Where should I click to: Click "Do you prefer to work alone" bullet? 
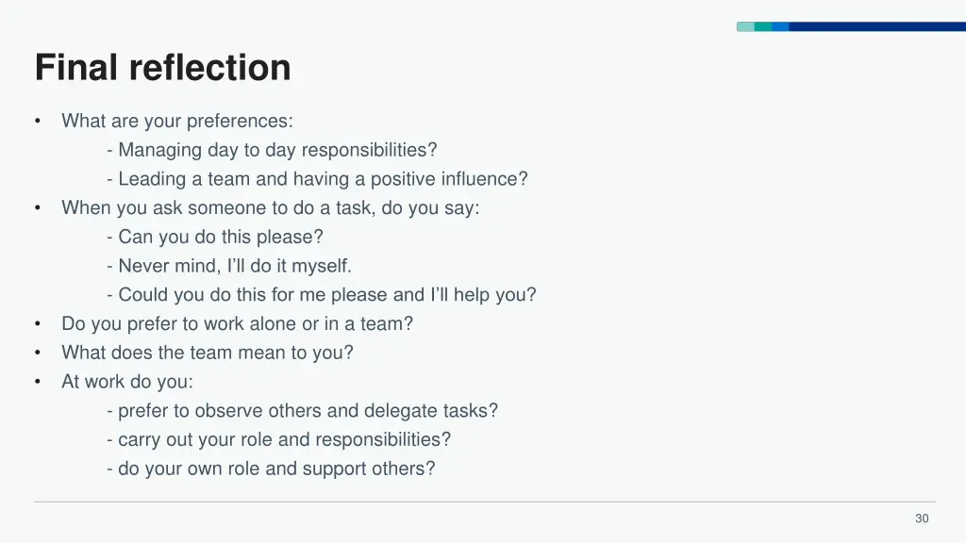[237, 324]
